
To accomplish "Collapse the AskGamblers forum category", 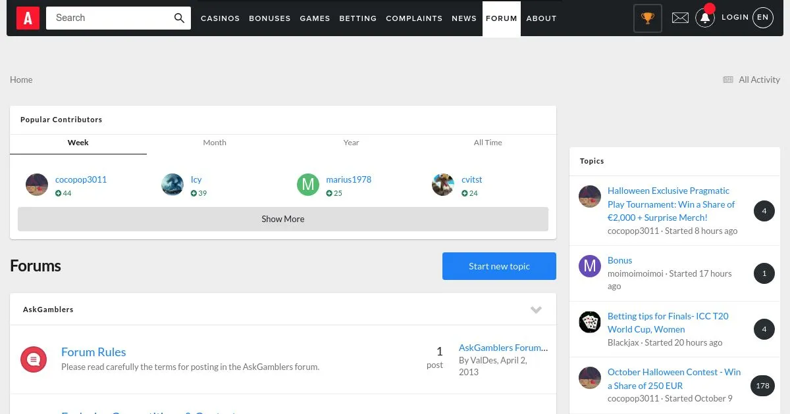I will click(536, 310).
